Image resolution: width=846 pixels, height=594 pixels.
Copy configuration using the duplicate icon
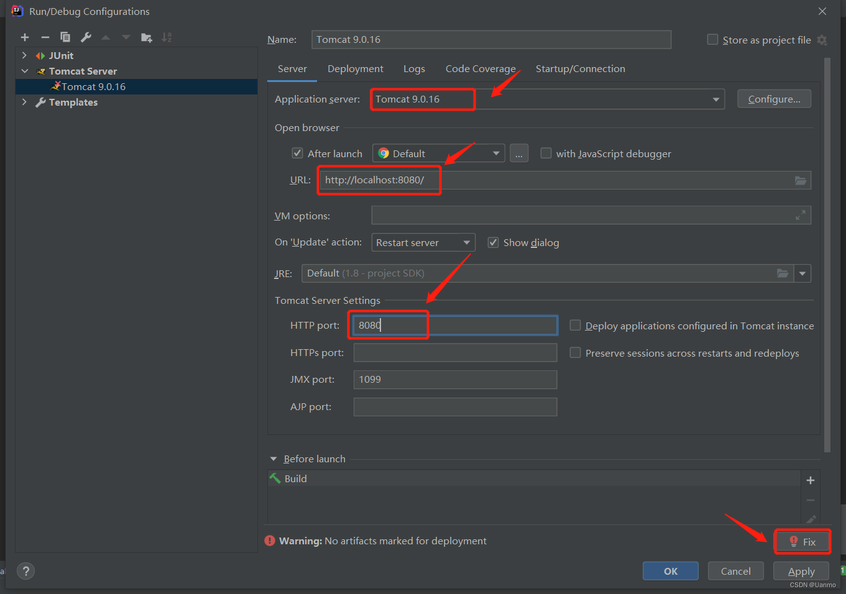tap(65, 37)
